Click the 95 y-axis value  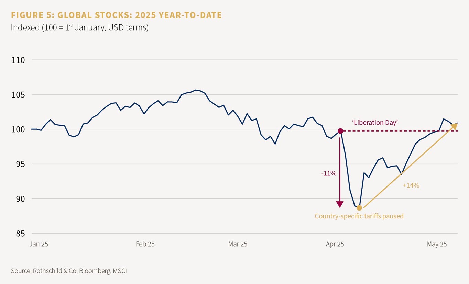point(20,164)
